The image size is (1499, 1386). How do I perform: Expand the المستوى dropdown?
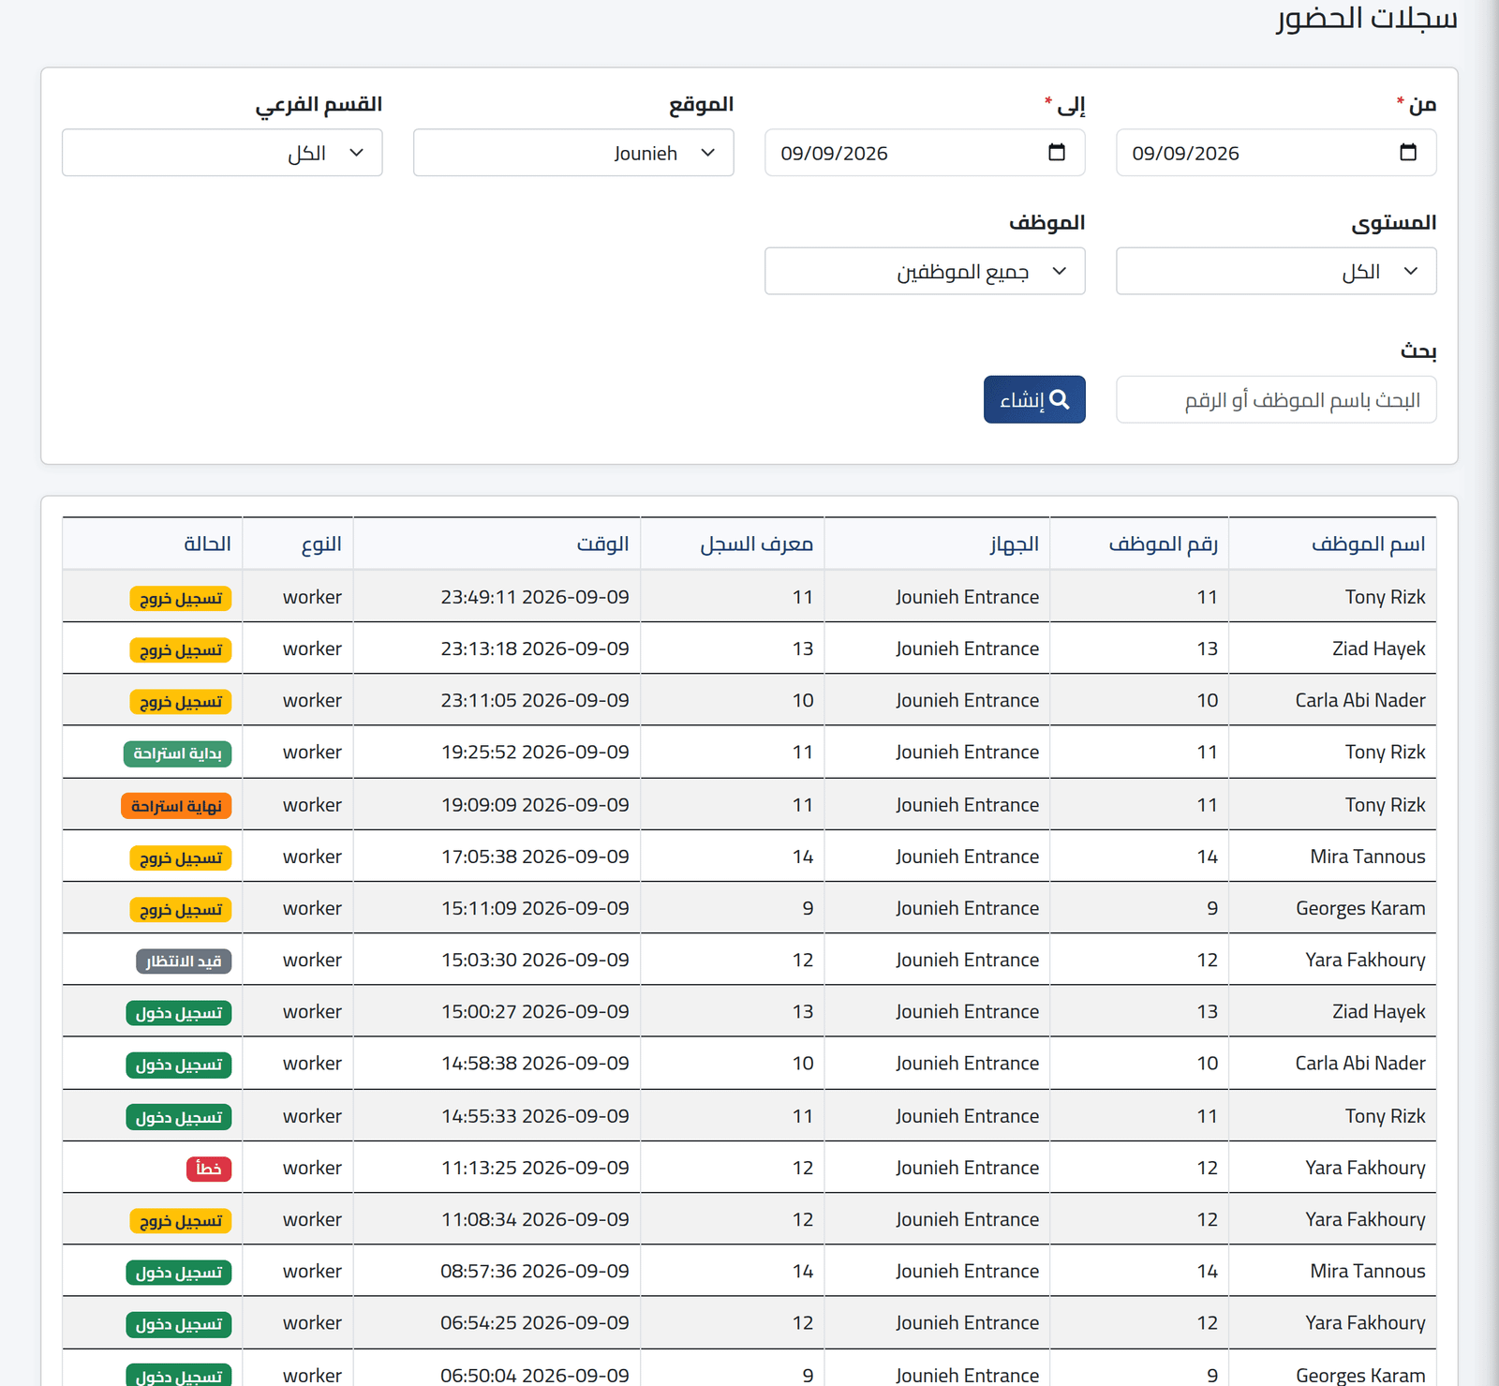(1276, 271)
